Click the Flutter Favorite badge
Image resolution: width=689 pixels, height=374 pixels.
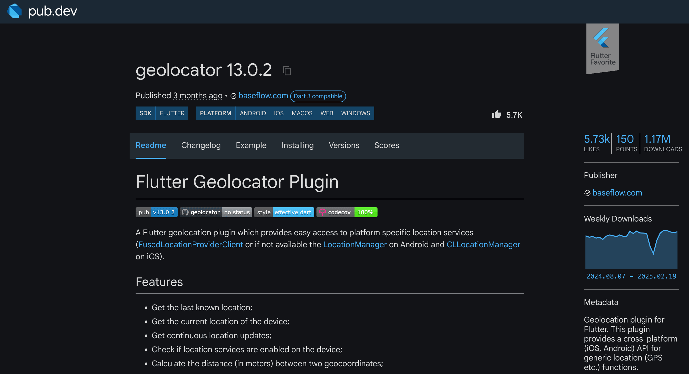(x=603, y=48)
